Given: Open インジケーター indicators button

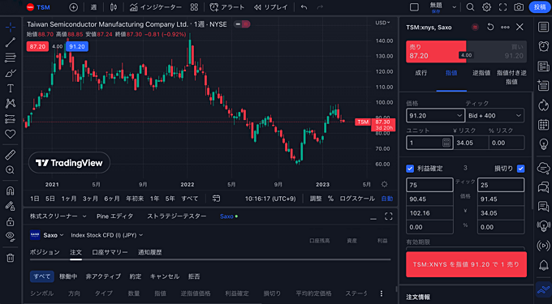Looking at the screenshot, I should pos(155,7).
